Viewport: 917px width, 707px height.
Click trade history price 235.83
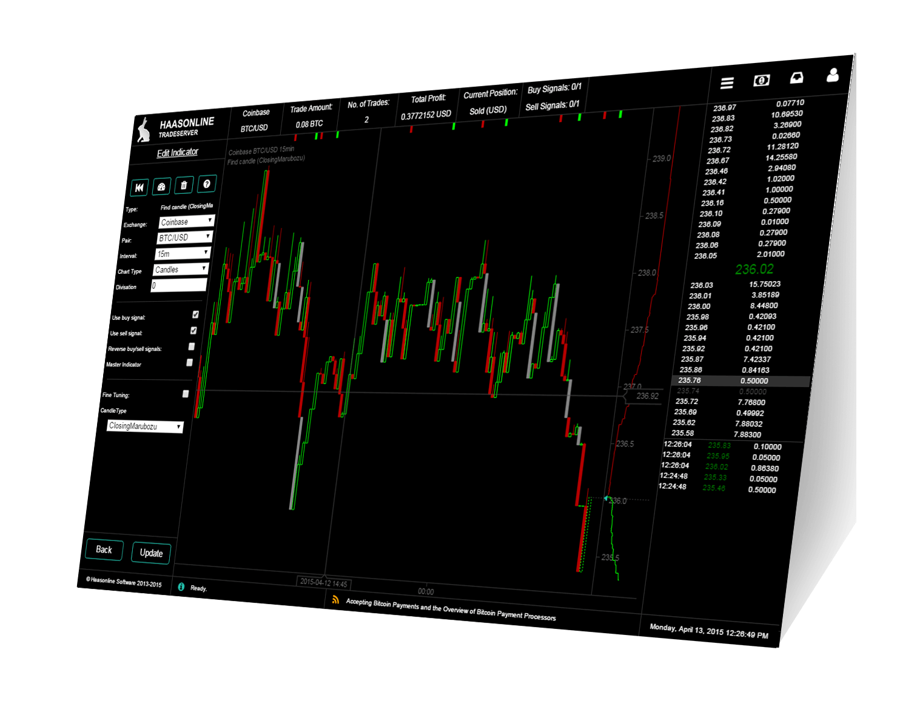(x=719, y=445)
